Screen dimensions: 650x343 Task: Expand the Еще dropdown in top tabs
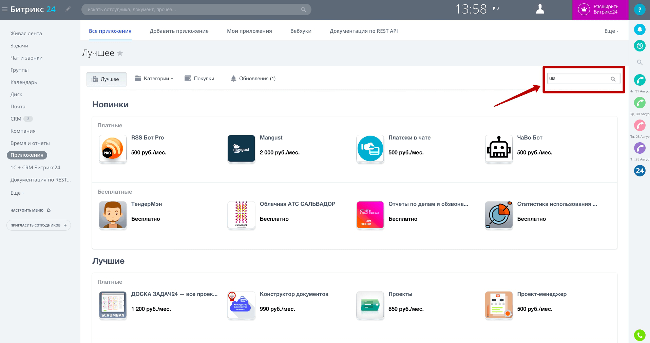[x=611, y=31]
